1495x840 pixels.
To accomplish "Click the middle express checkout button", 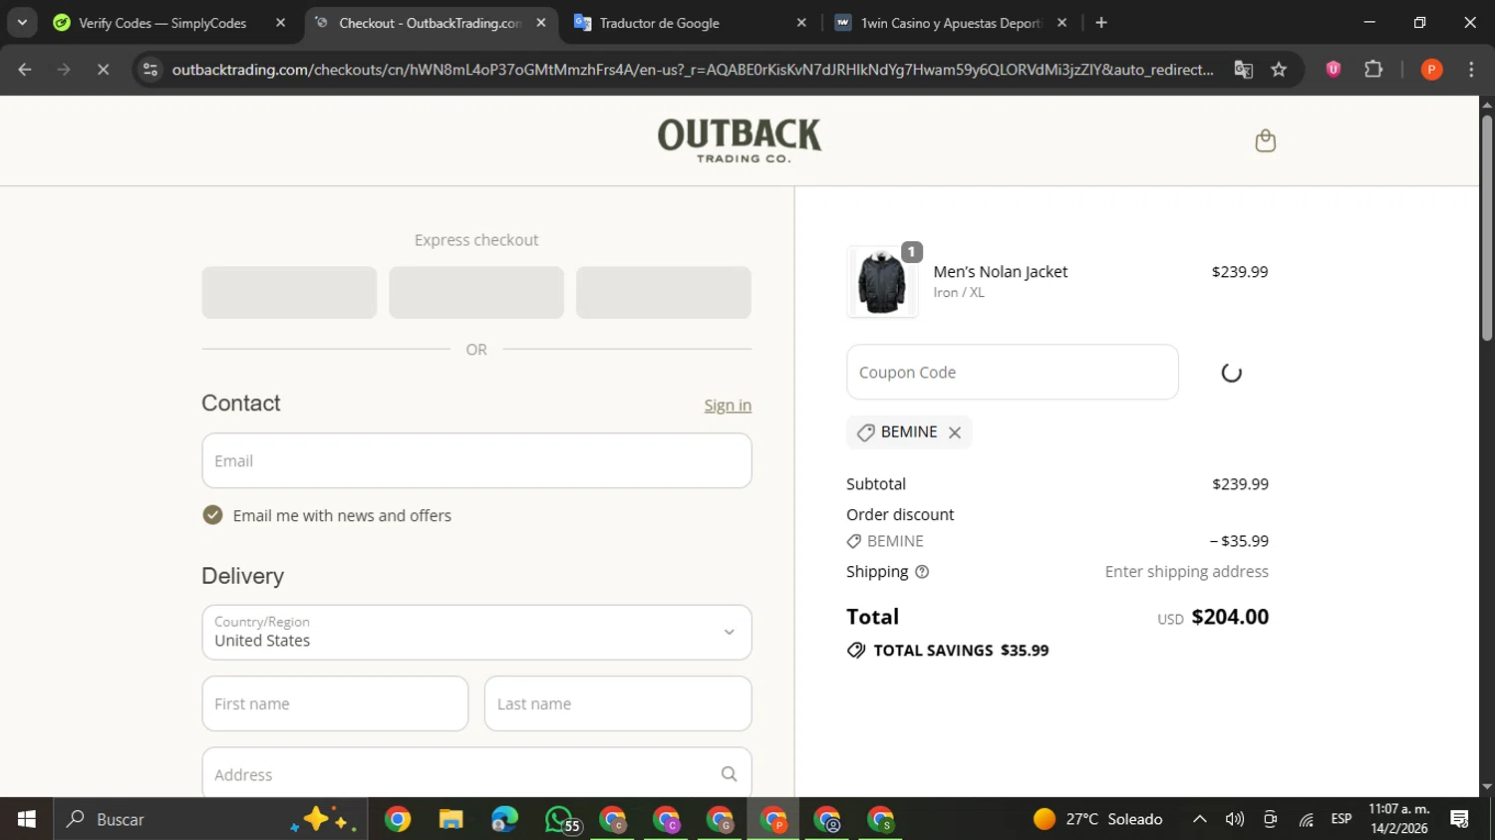I will coord(476,292).
